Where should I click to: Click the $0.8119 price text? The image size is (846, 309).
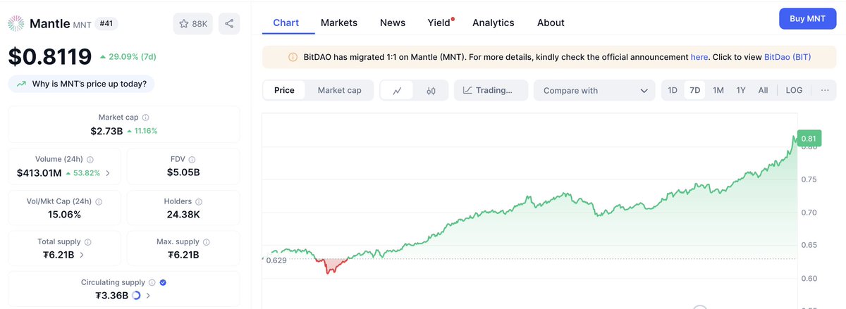click(50, 56)
